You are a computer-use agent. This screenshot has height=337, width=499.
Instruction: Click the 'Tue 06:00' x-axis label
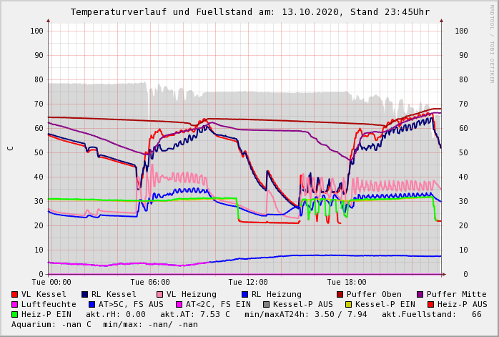click(150, 282)
